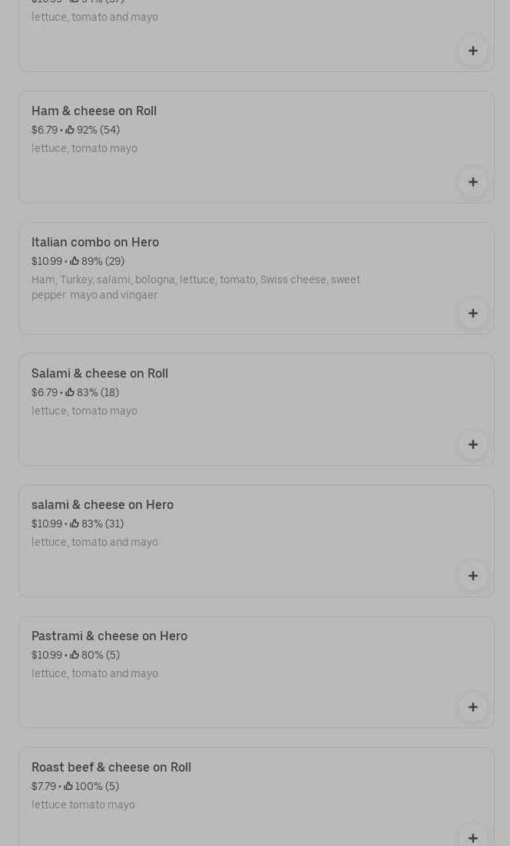This screenshot has width=510, height=846.
Task: Click $10.99 price under salami & cheese on Hero
Action: (47, 524)
